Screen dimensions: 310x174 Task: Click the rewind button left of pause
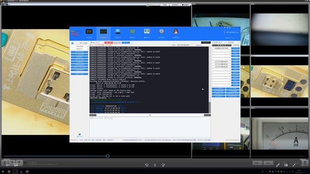coord(147,165)
